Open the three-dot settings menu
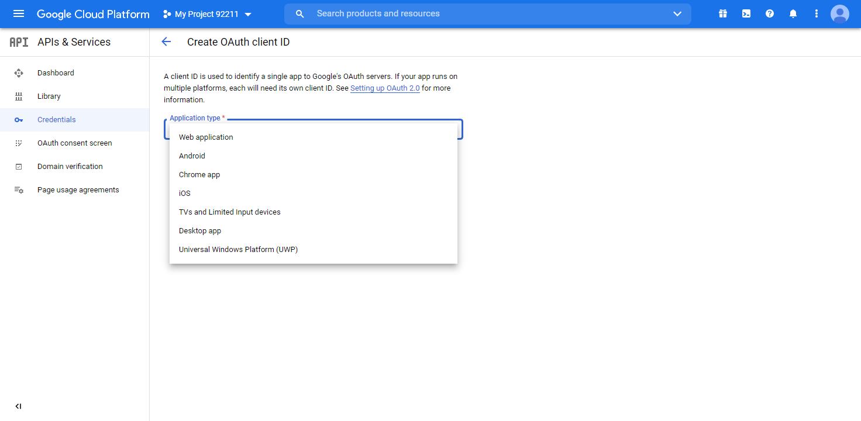The width and height of the screenshot is (861, 421). 817,13
